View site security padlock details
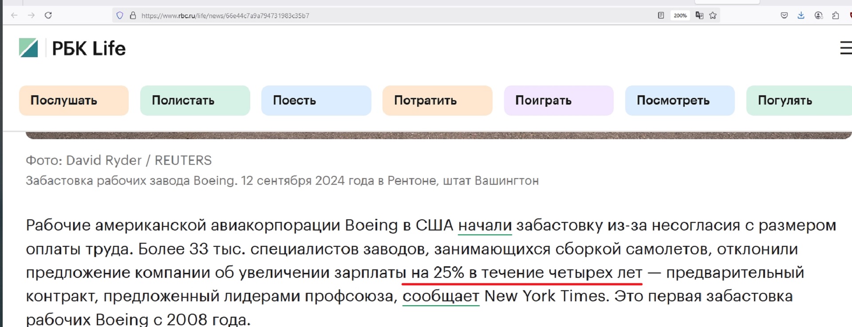 point(133,16)
